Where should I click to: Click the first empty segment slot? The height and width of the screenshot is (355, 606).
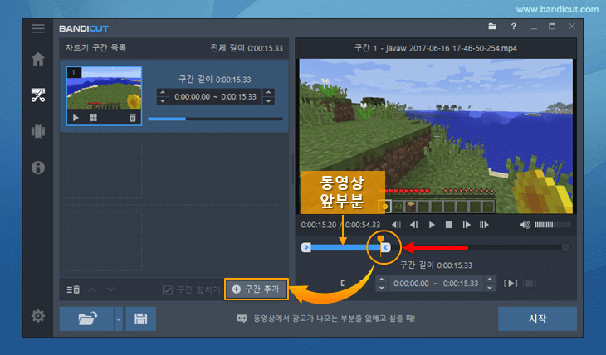(x=104, y=168)
